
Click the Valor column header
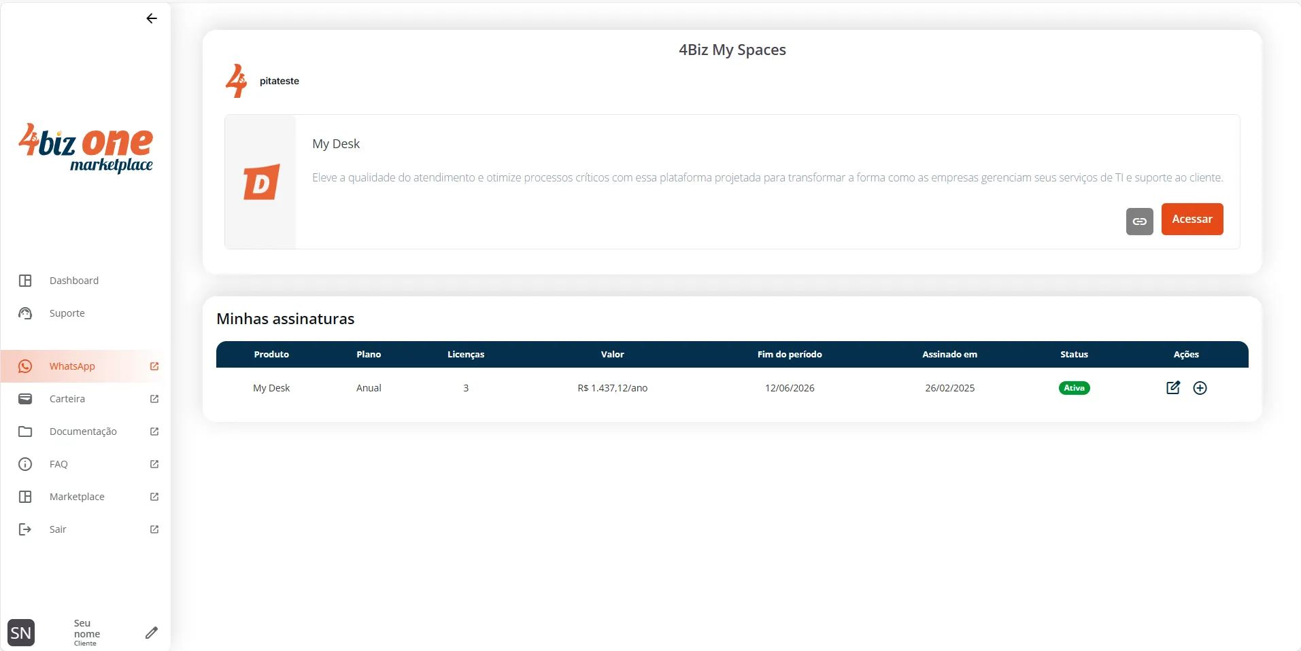click(x=612, y=355)
